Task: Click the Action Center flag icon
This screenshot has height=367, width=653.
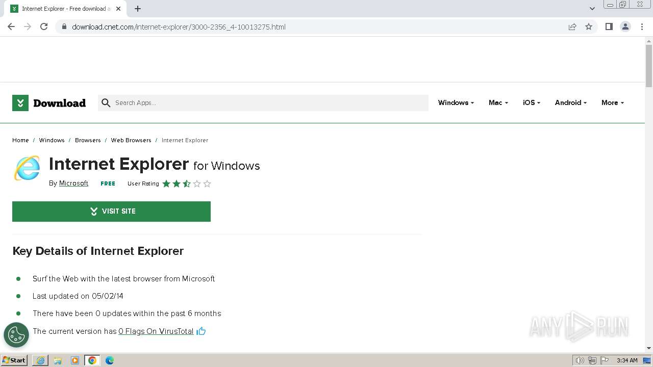Action: pyautogui.click(x=605, y=360)
